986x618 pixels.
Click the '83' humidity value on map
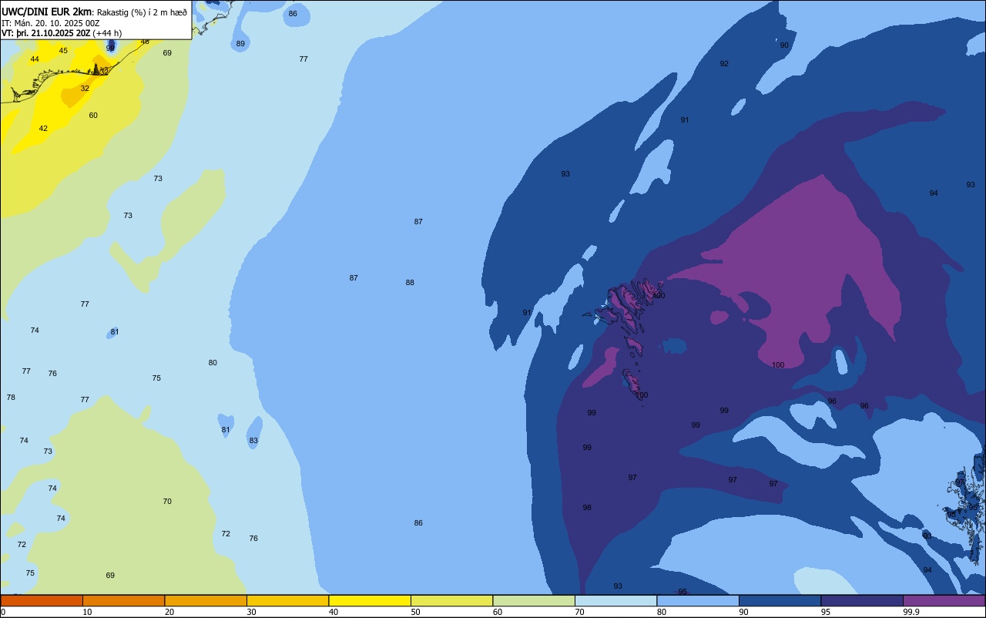253,441
